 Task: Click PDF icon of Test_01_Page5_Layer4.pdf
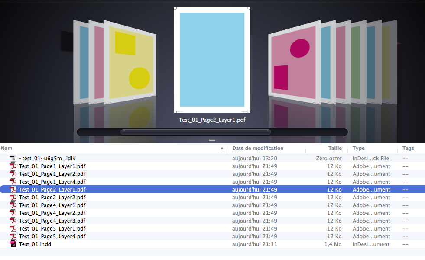tap(13, 237)
